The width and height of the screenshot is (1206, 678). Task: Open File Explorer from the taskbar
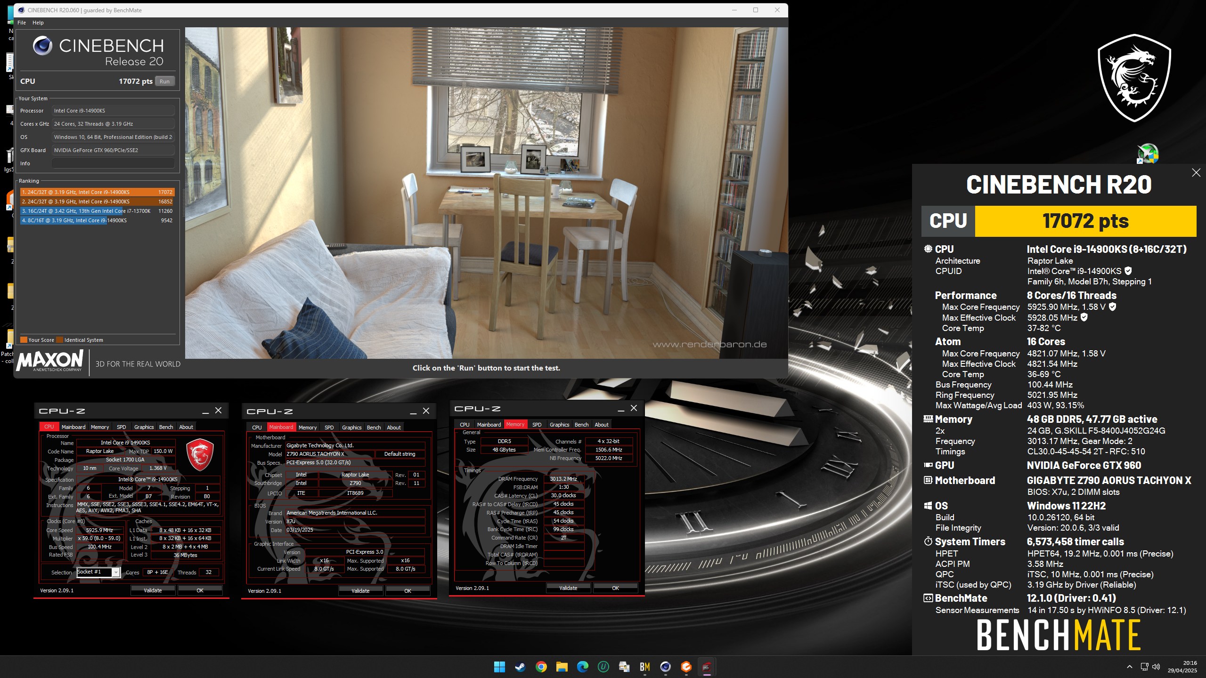(562, 667)
